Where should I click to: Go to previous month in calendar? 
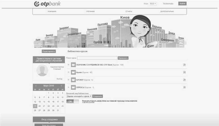pyautogui.click(x=36, y=86)
